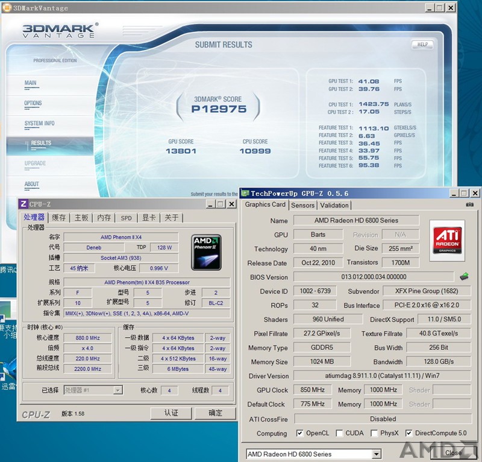Click the bus speed 220.0 MHz value

coord(87,359)
